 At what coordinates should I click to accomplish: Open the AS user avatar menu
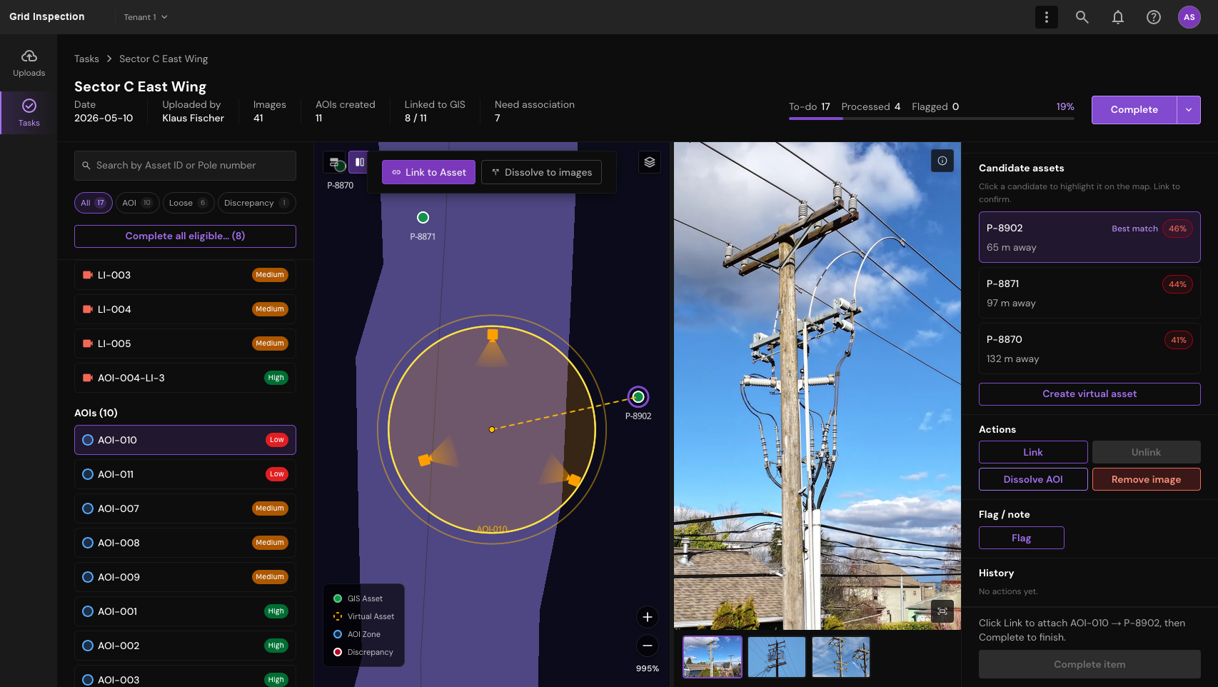click(x=1189, y=17)
